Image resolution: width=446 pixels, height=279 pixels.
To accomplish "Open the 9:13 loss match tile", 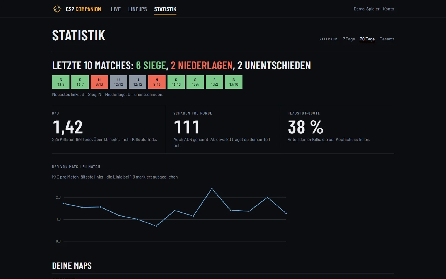I will tap(99, 82).
